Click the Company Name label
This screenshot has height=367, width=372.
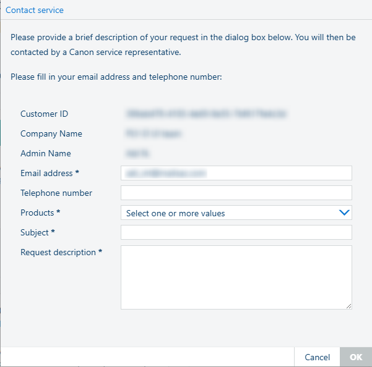pyautogui.click(x=51, y=133)
